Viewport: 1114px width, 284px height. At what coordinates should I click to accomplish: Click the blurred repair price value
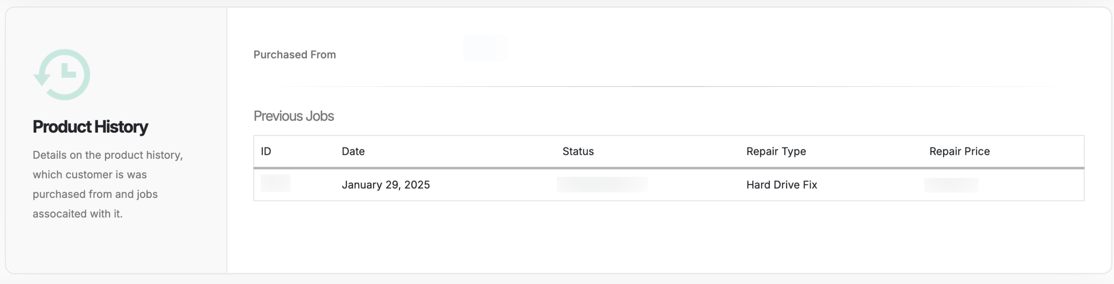click(x=951, y=185)
